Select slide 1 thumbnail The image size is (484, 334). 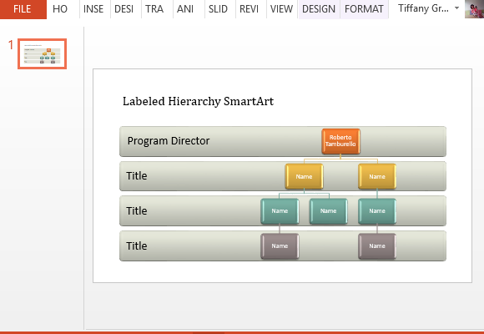43,53
